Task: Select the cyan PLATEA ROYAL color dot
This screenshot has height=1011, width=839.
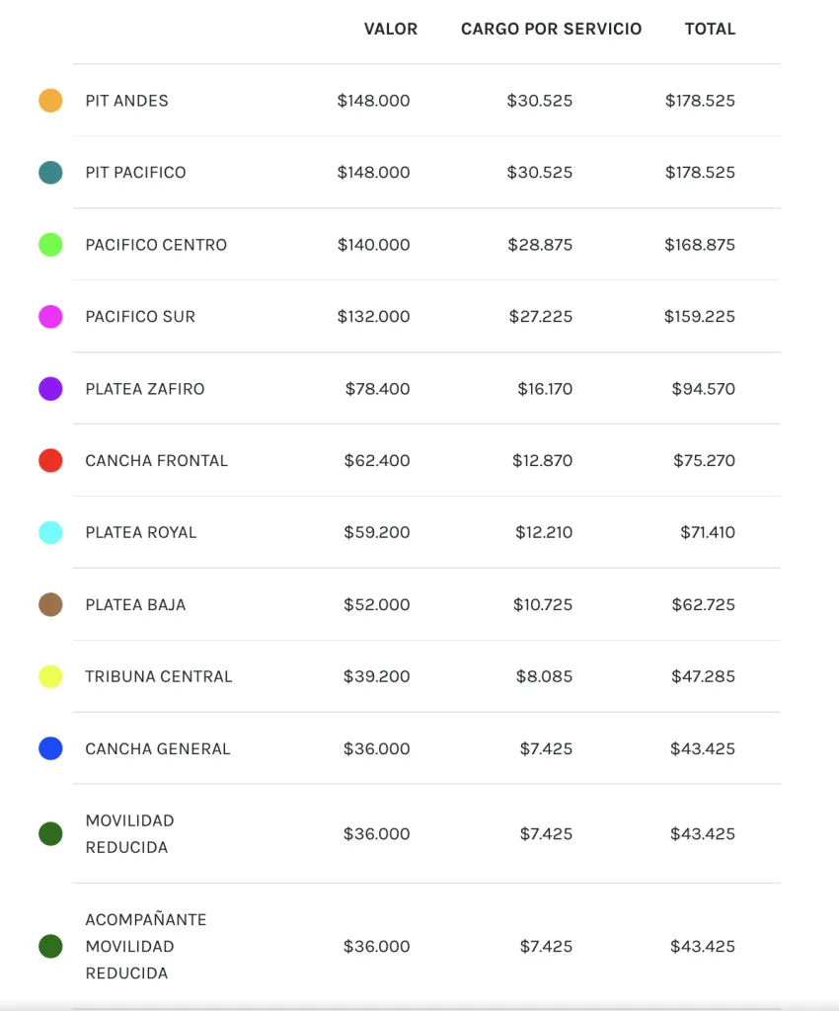Action: tap(50, 532)
